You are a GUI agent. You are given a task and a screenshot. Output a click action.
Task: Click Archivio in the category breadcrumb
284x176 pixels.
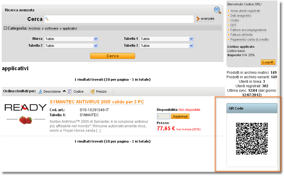coord(34,28)
